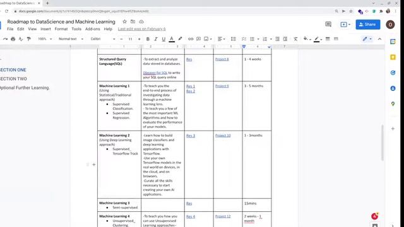Image resolution: width=404 pixels, height=227 pixels.
Task: Insert a checklist
Action: point(244,39)
